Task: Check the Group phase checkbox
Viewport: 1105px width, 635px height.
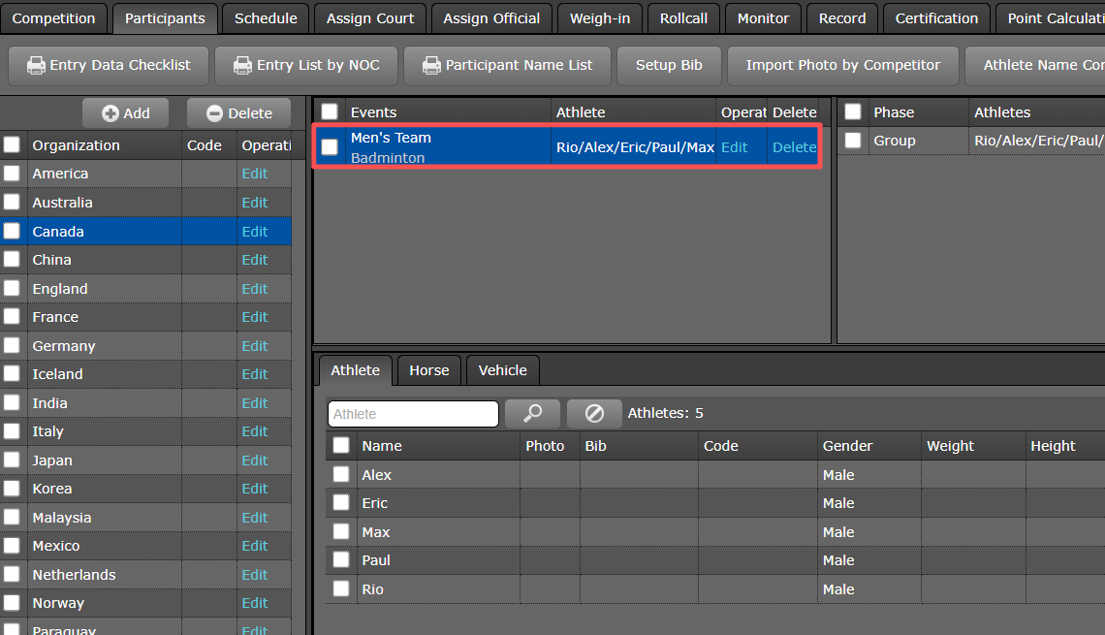Action: (x=853, y=141)
